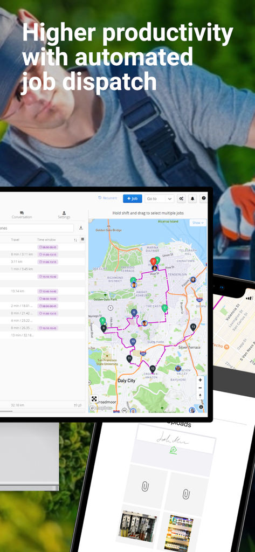
Task: Zoom in the map with plus button
Action: 200,380
